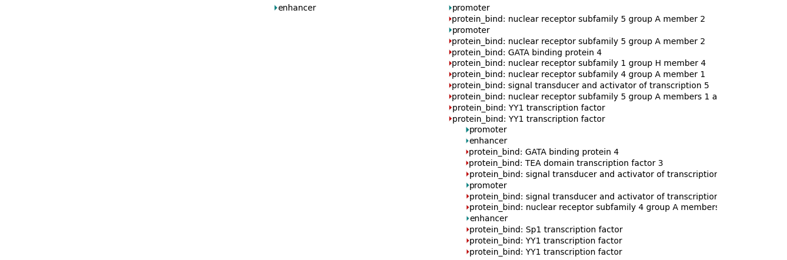Click the red arrow next to Sp1 transcription factor
This screenshot has height=260, width=787.
468,230
